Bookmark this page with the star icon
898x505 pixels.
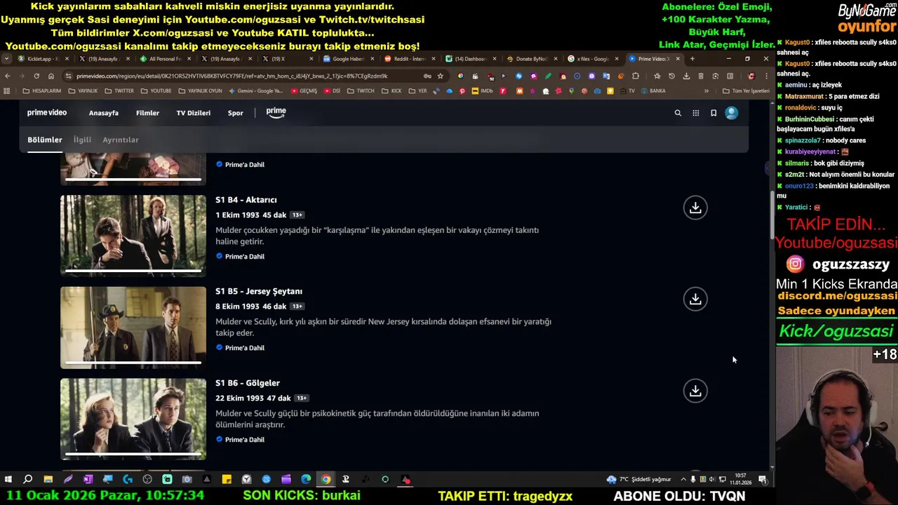(x=441, y=76)
